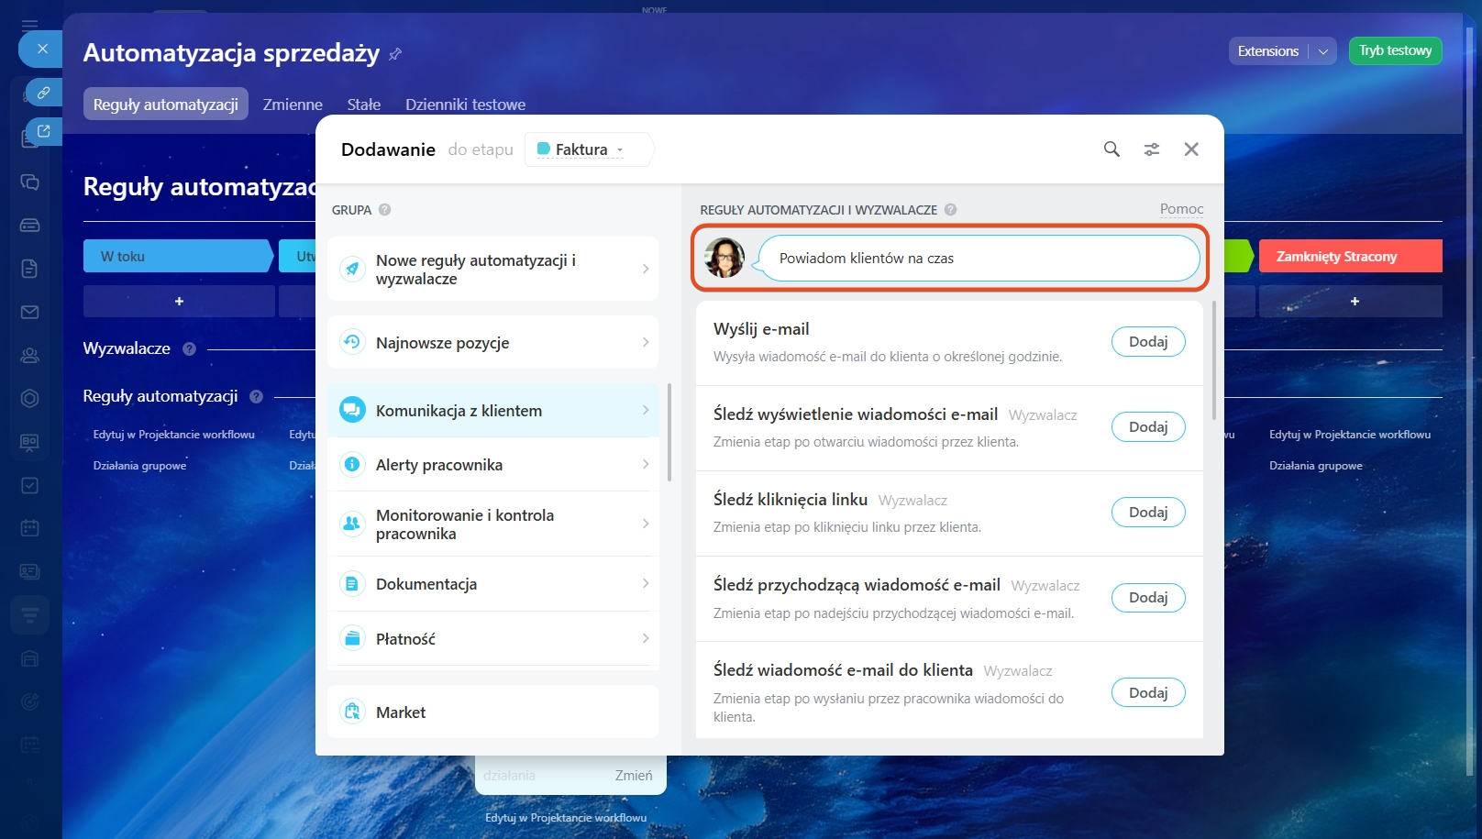Expand Komunikacja z klientem group
This screenshot has height=839, width=1482.
pyautogui.click(x=492, y=411)
